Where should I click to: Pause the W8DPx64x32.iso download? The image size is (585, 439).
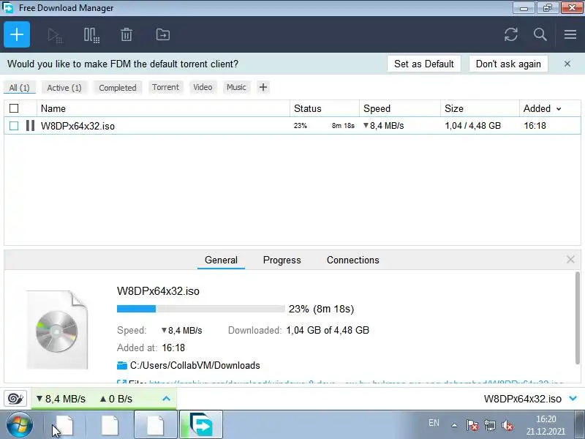(30, 125)
